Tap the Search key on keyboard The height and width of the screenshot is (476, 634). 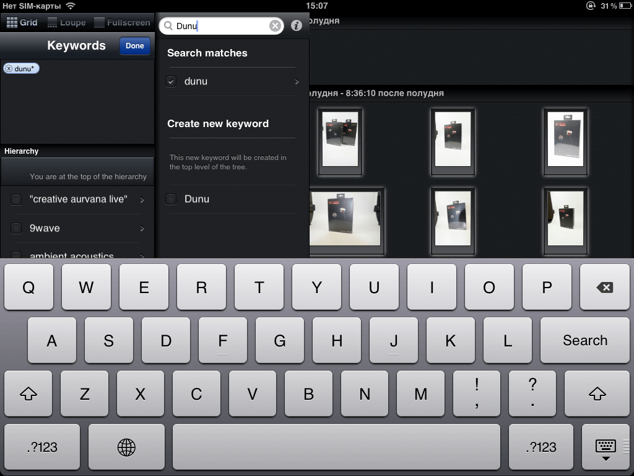click(584, 340)
